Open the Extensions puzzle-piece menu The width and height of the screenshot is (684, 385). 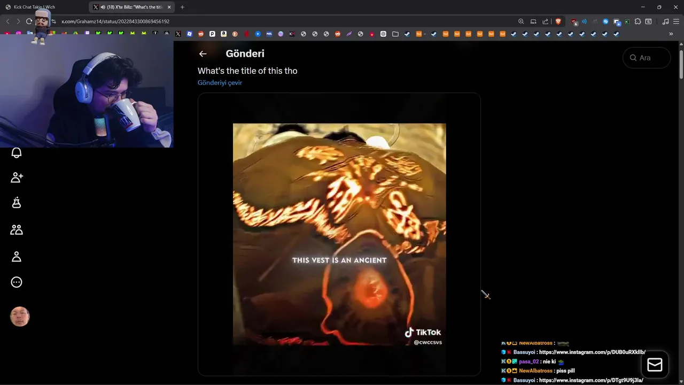point(638,21)
